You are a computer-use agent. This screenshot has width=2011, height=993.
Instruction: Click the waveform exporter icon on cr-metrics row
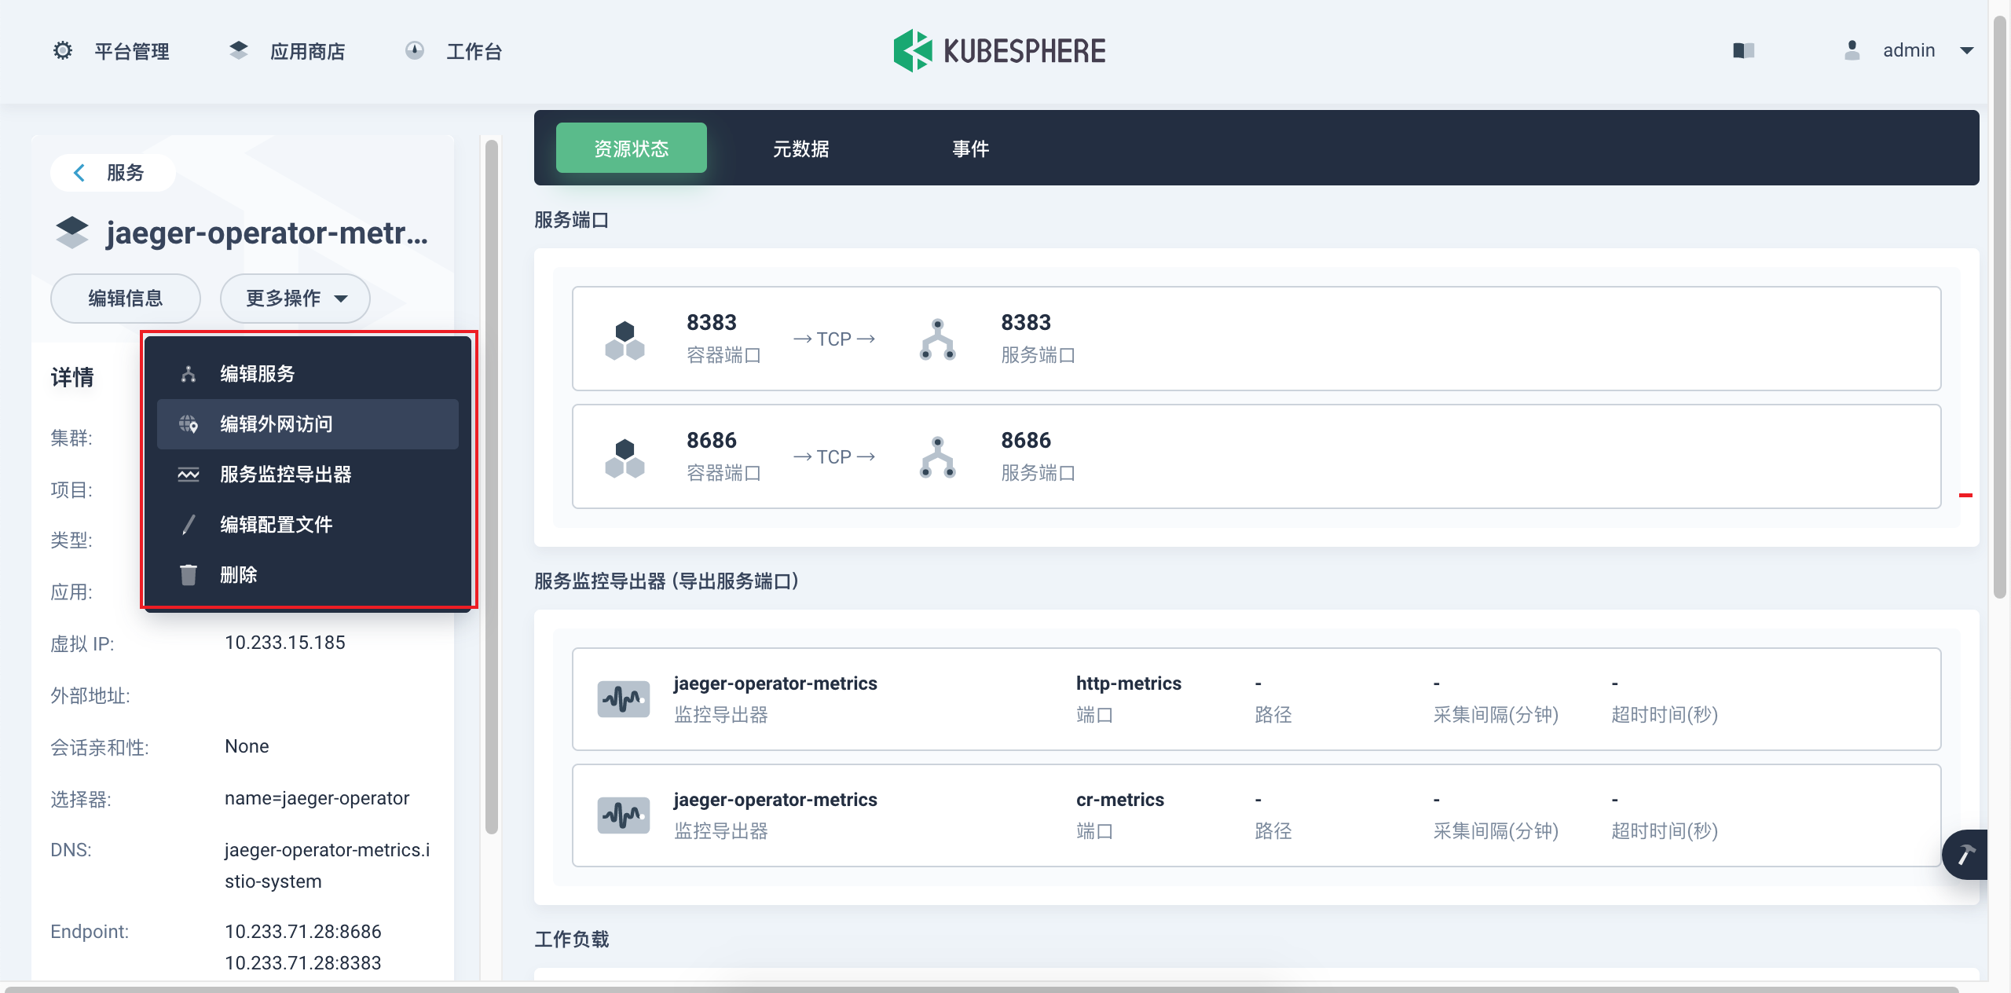pyautogui.click(x=624, y=815)
